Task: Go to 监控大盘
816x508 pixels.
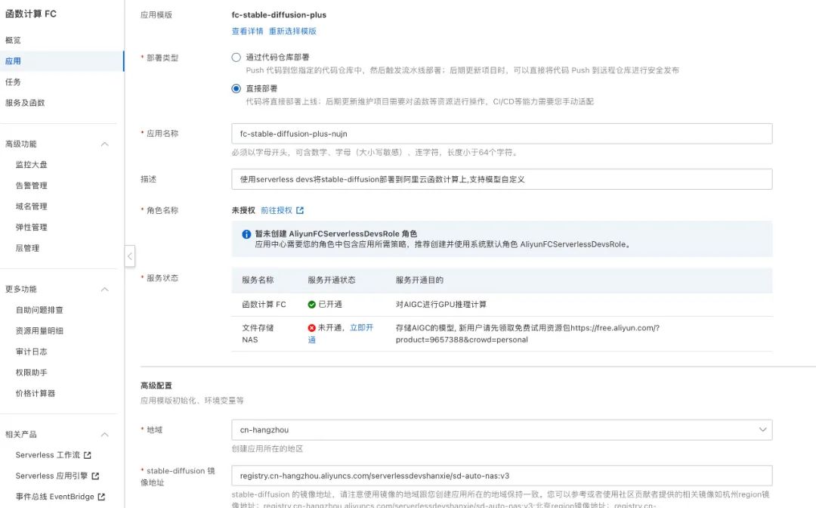Action: click(x=31, y=165)
